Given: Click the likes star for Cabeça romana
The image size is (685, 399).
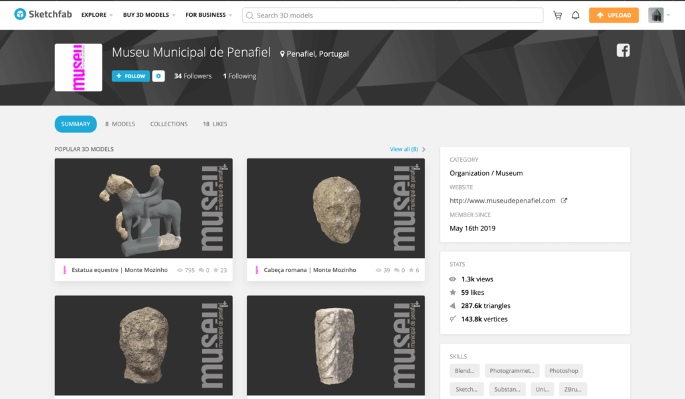Looking at the screenshot, I should pyautogui.click(x=411, y=270).
